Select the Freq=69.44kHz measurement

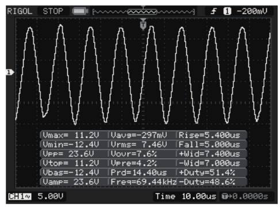[143, 182]
